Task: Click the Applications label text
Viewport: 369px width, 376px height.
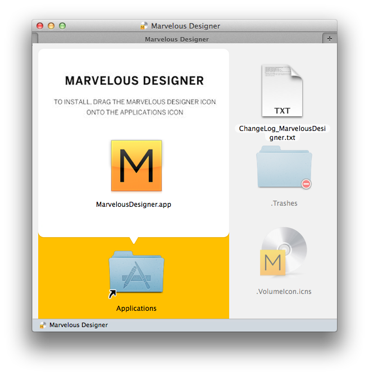Action: (136, 309)
